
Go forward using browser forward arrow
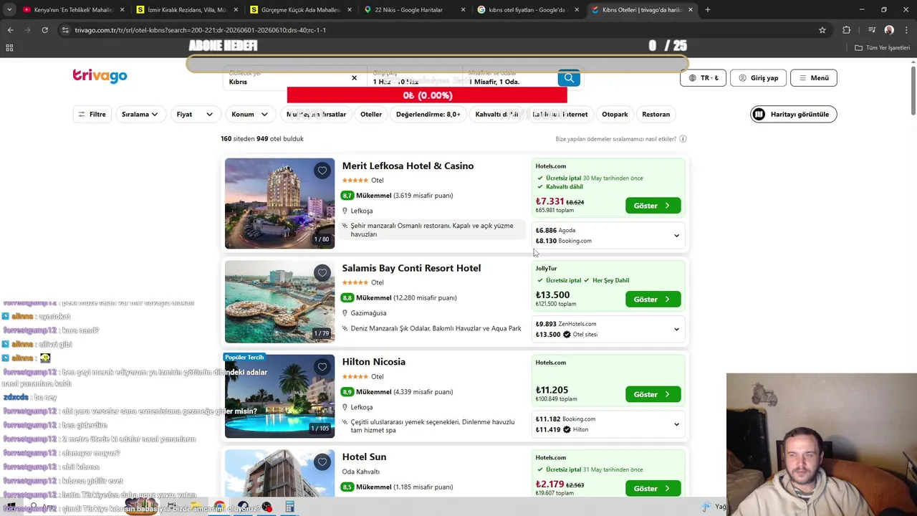[x=27, y=30]
